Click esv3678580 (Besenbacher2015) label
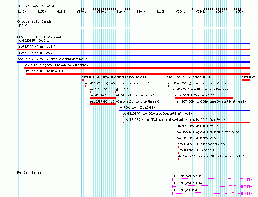 point(202,144)
